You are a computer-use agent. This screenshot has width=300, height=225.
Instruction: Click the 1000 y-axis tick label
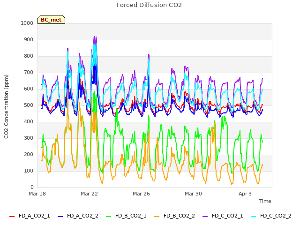click(27, 23)
